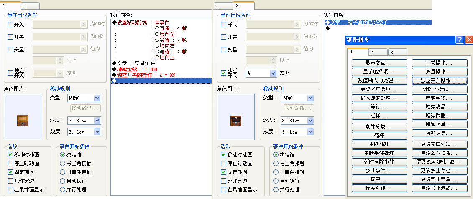Viewport: 473px width, 199px height.
Task: Choose the 增减防具... command
Action: (x=440, y=124)
